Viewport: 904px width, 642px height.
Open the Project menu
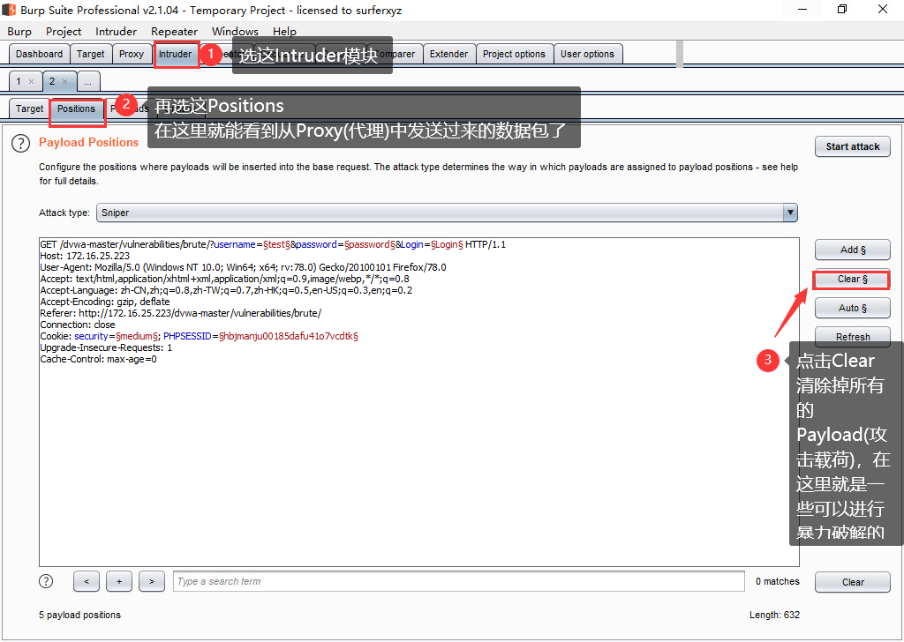[x=64, y=32]
